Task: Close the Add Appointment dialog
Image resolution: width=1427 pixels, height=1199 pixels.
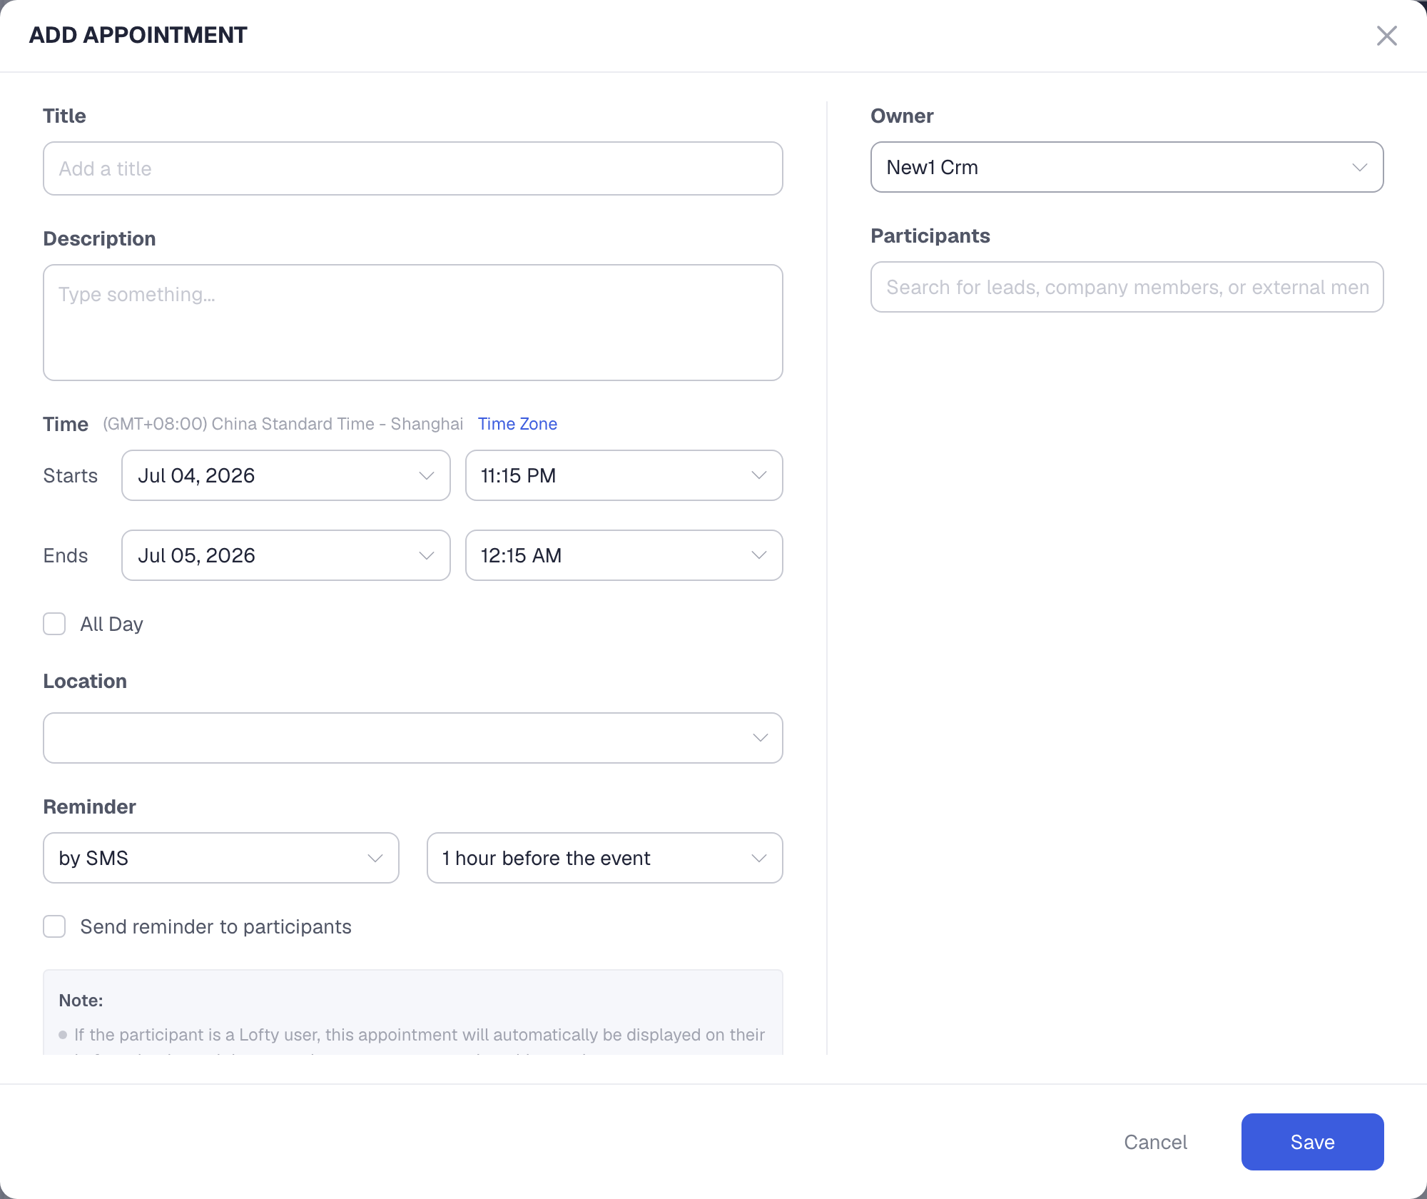Action: pos(1386,36)
